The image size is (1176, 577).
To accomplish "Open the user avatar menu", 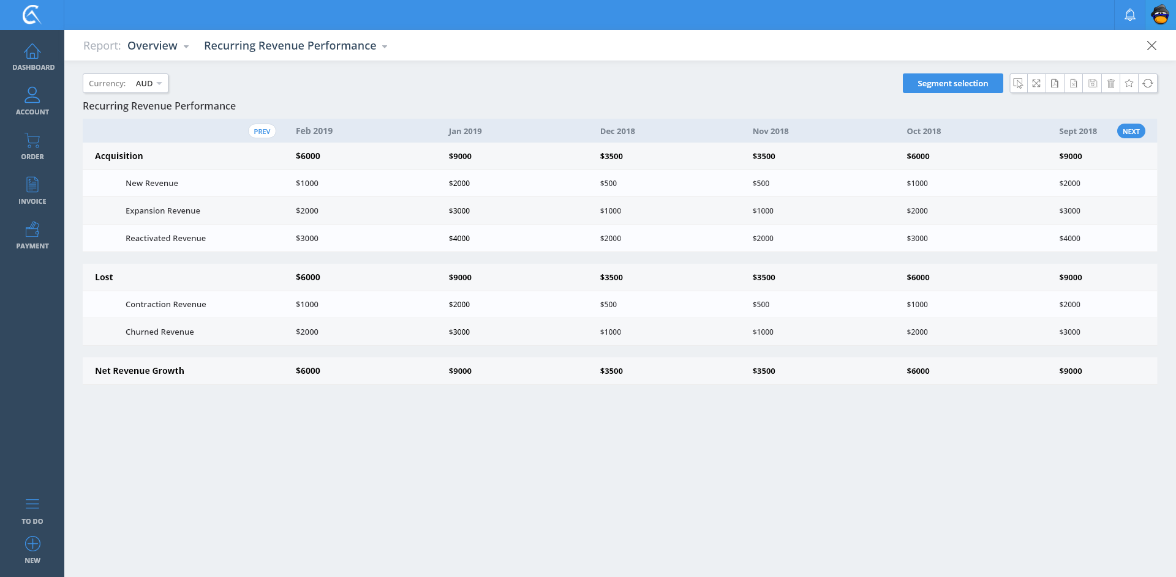I will [x=1160, y=15].
